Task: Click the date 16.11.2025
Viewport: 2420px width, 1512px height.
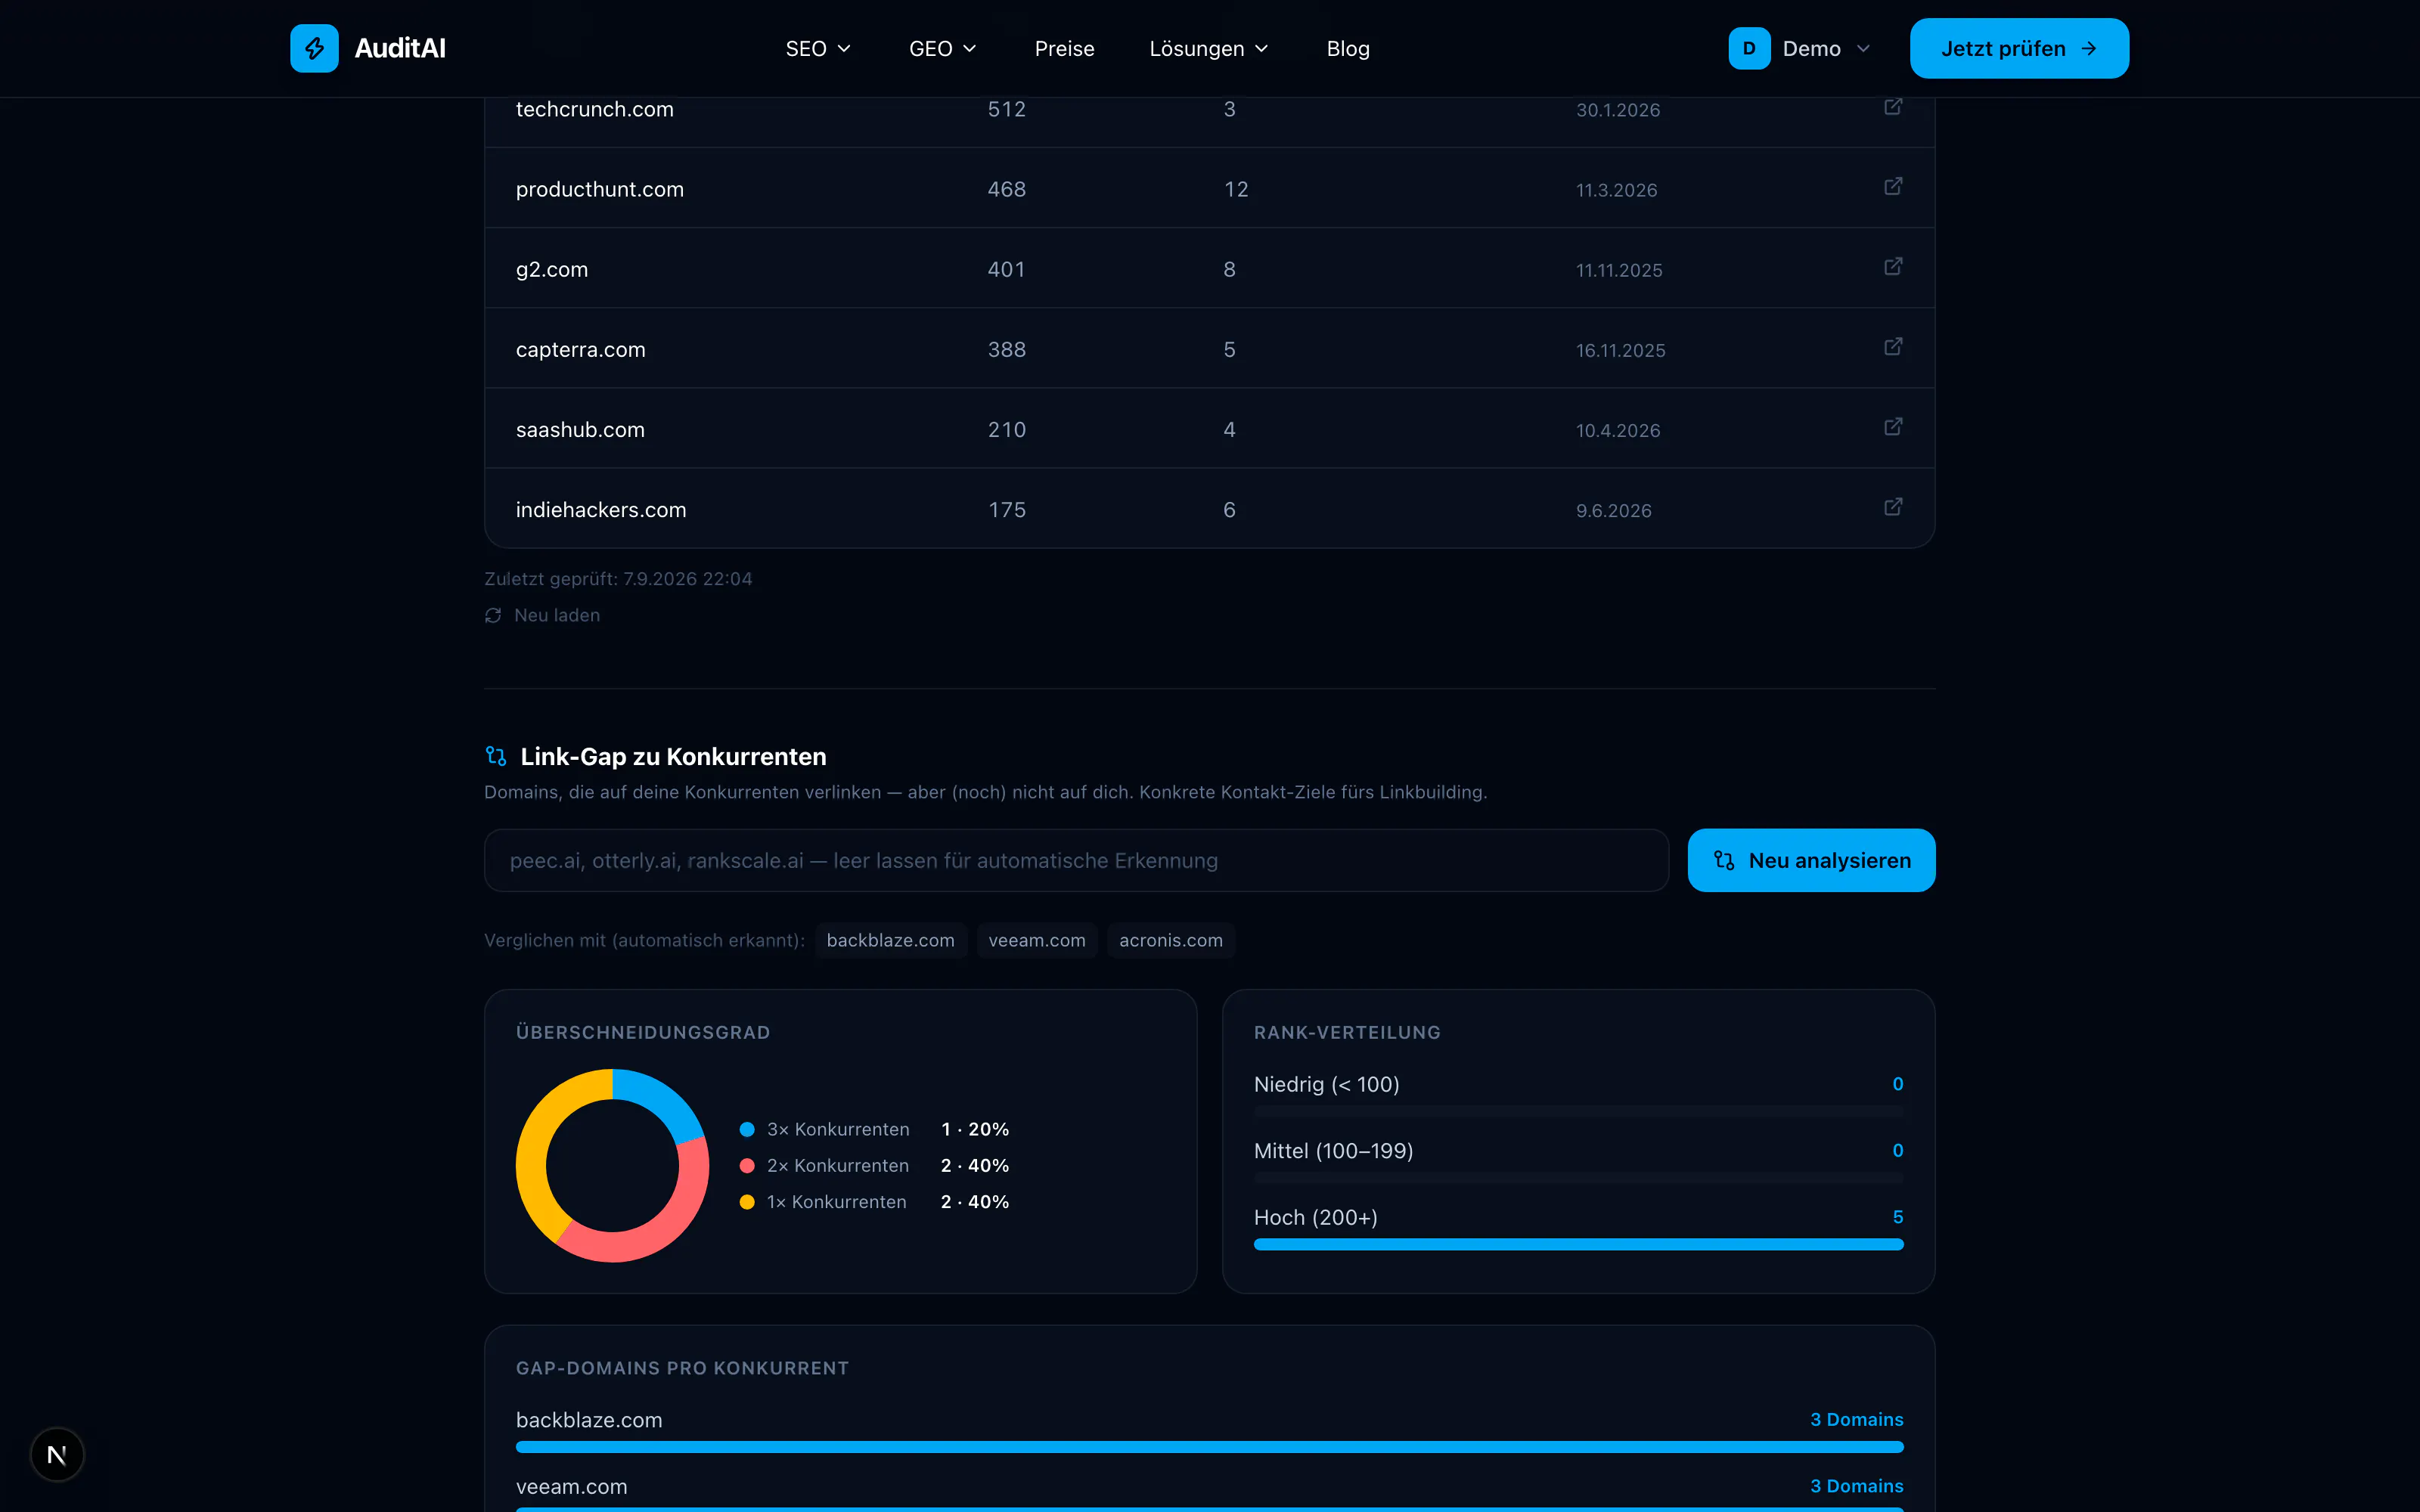Action: 1620,350
